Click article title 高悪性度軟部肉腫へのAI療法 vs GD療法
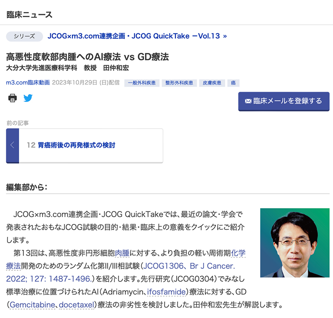 point(87,57)
